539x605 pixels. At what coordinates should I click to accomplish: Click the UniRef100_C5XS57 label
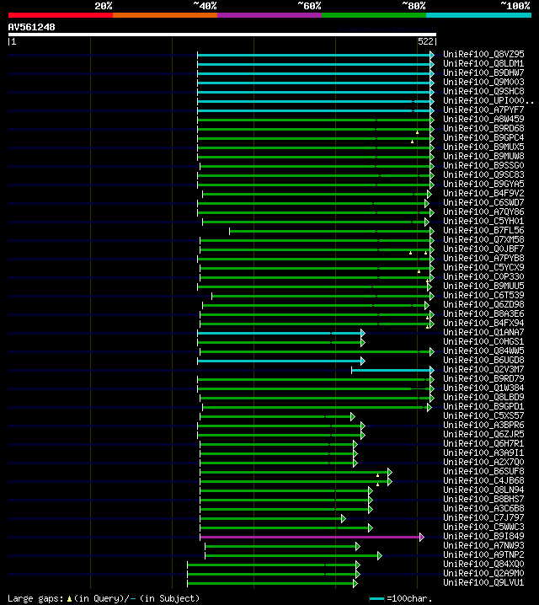[x=483, y=415]
